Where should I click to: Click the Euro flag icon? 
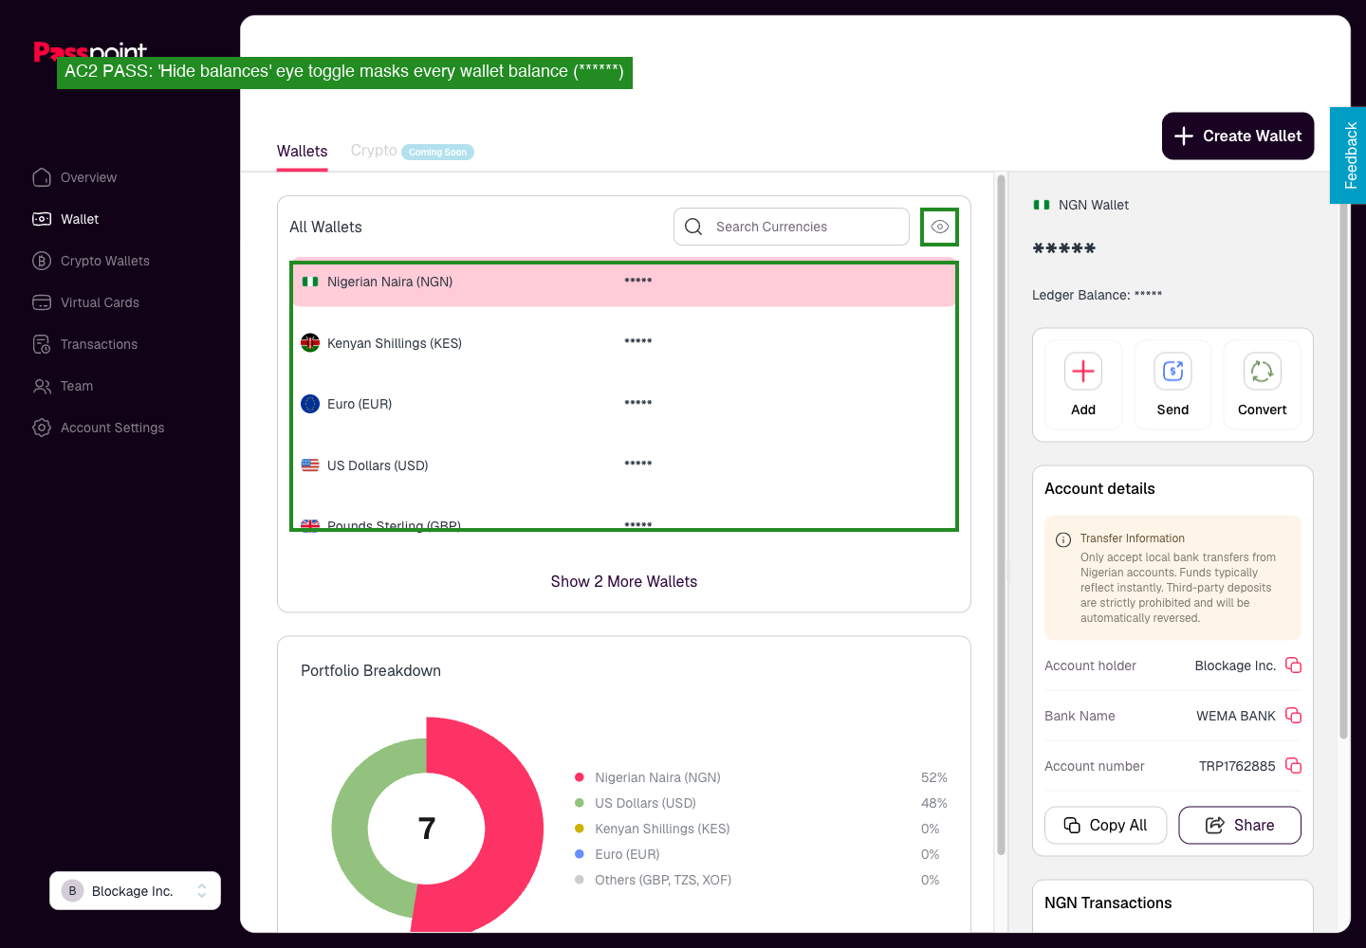310,404
